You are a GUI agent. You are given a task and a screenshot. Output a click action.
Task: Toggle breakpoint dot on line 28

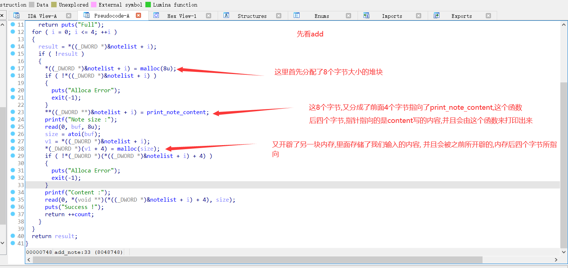coord(13,148)
